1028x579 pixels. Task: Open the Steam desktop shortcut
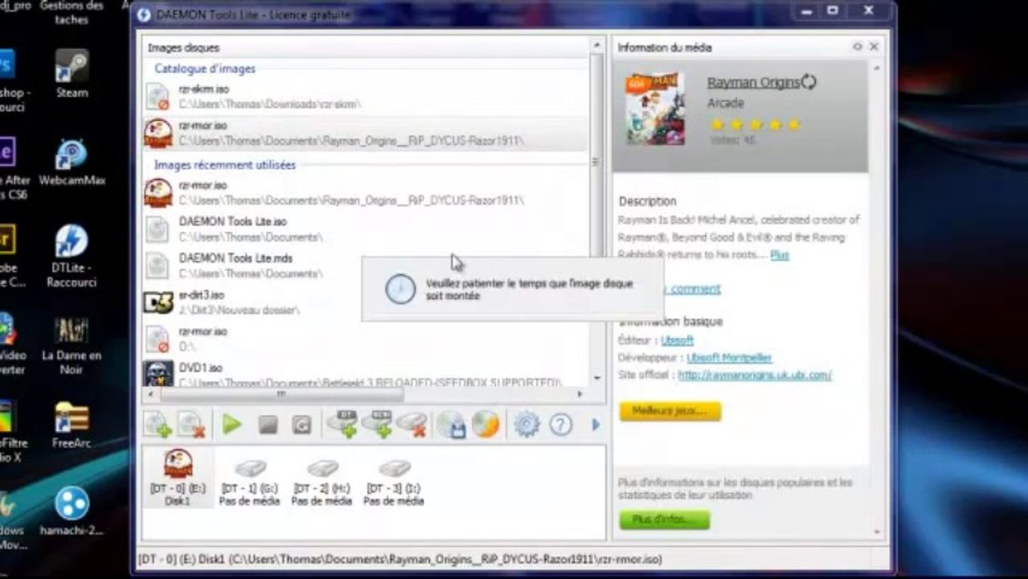click(72, 74)
